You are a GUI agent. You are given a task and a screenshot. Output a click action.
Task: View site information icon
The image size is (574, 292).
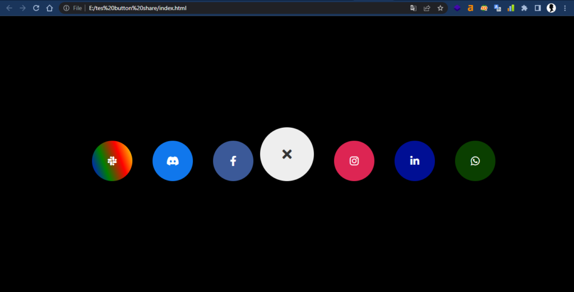click(x=66, y=8)
